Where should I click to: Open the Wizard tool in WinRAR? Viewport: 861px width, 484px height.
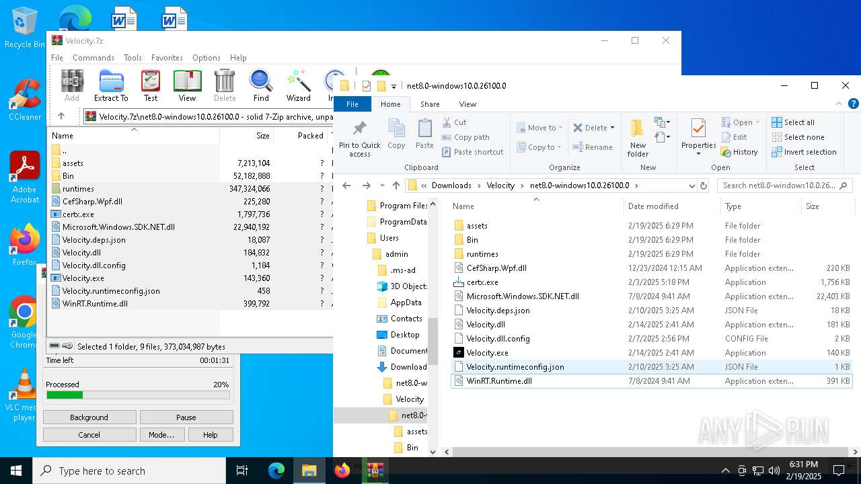click(x=298, y=85)
